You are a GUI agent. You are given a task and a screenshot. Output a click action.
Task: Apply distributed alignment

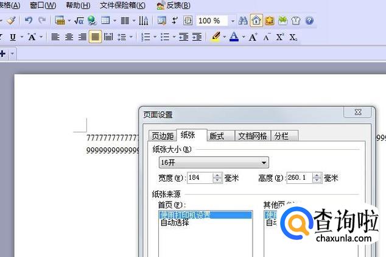click(x=108, y=37)
